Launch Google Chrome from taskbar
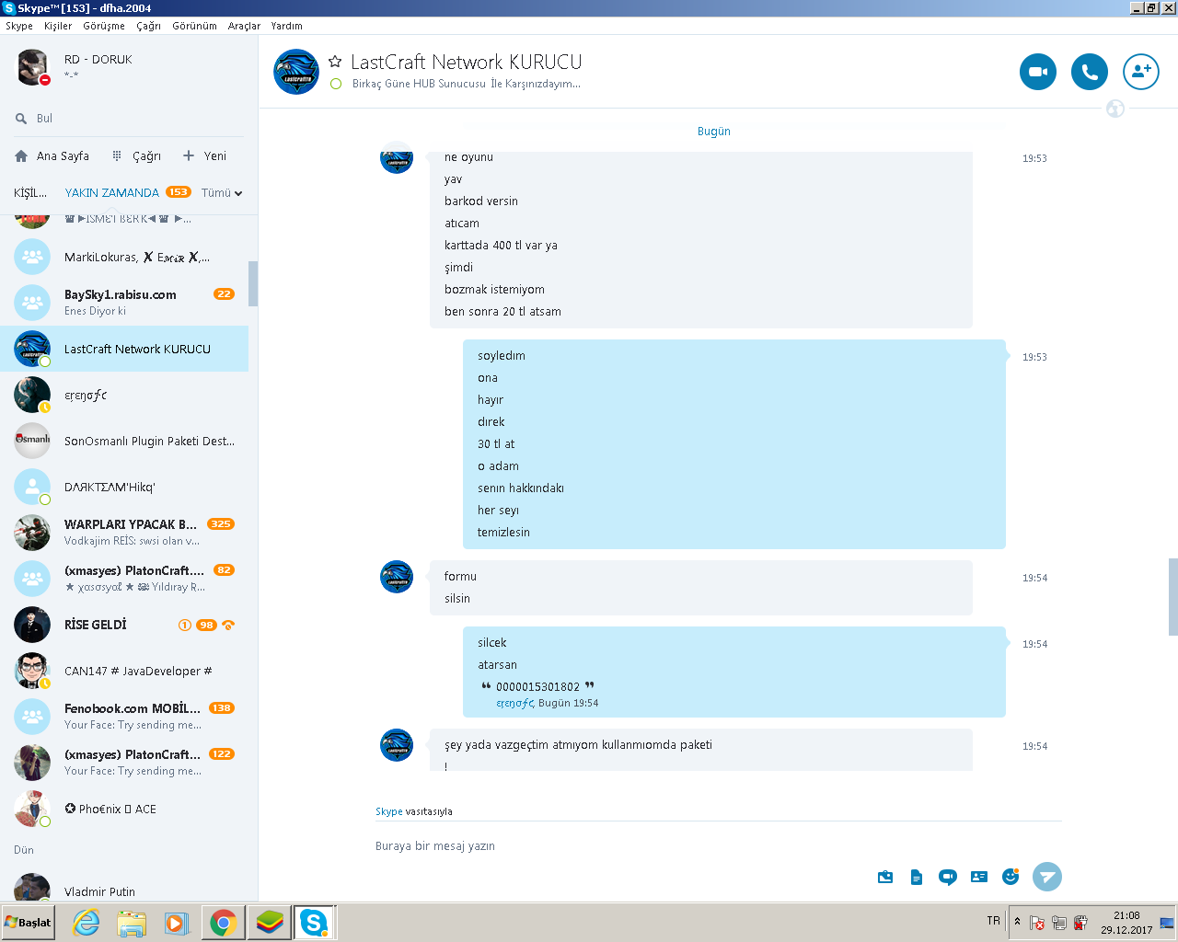The image size is (1178, 942). coord(223,923)
